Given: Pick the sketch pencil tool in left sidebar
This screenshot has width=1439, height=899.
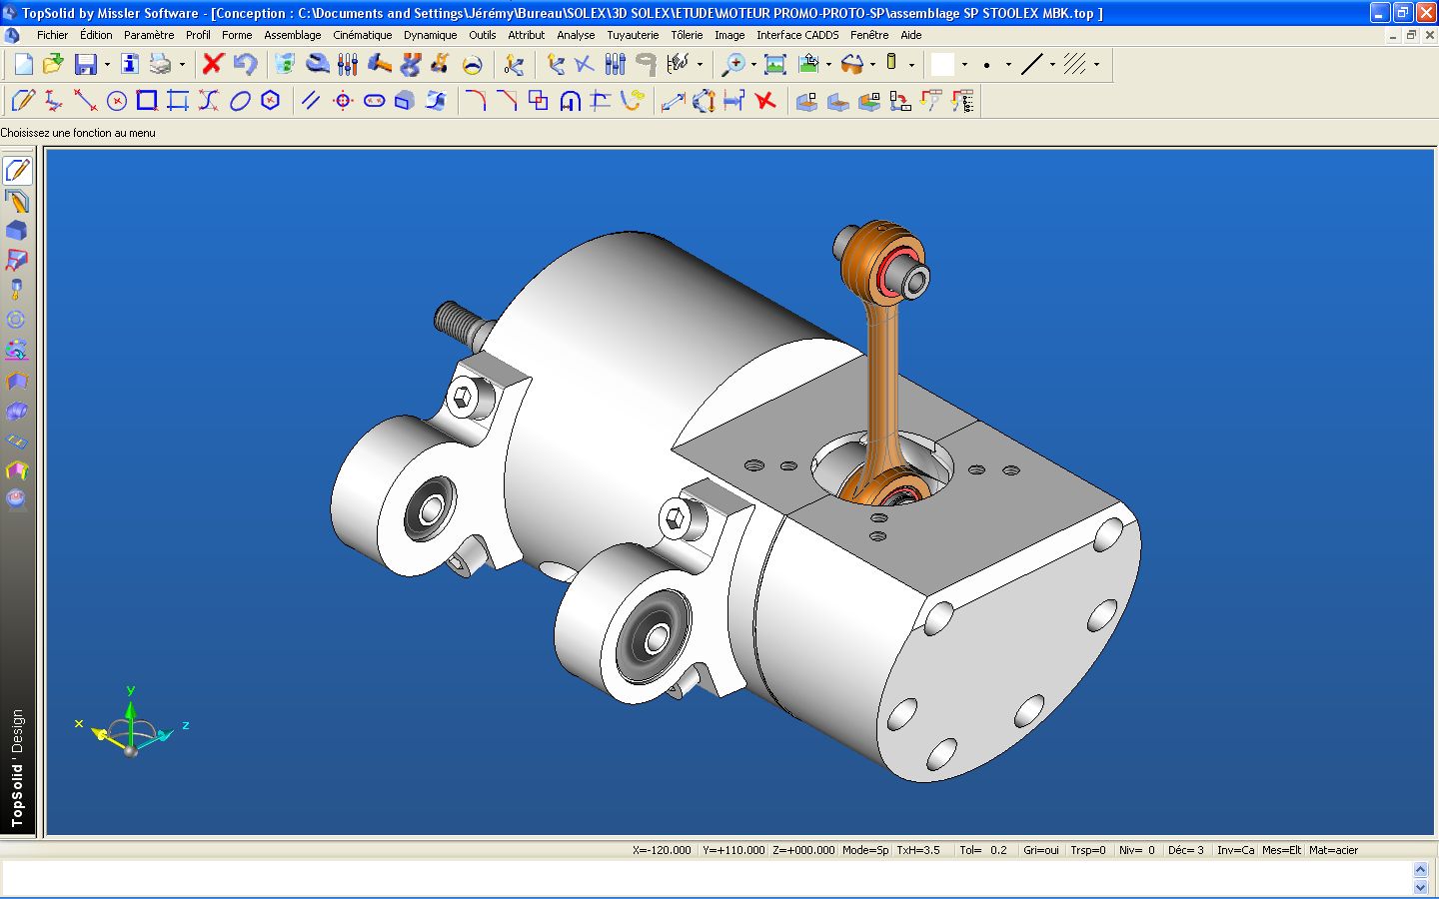Looking at the screenshot, I should [x=17, y=170].
